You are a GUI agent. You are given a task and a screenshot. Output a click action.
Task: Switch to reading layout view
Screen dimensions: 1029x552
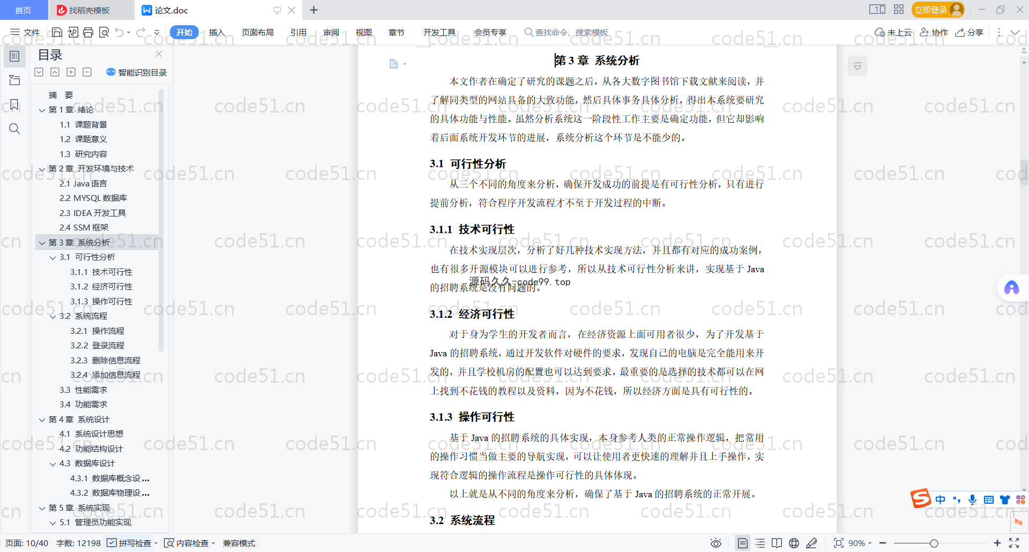click(777, 543)
